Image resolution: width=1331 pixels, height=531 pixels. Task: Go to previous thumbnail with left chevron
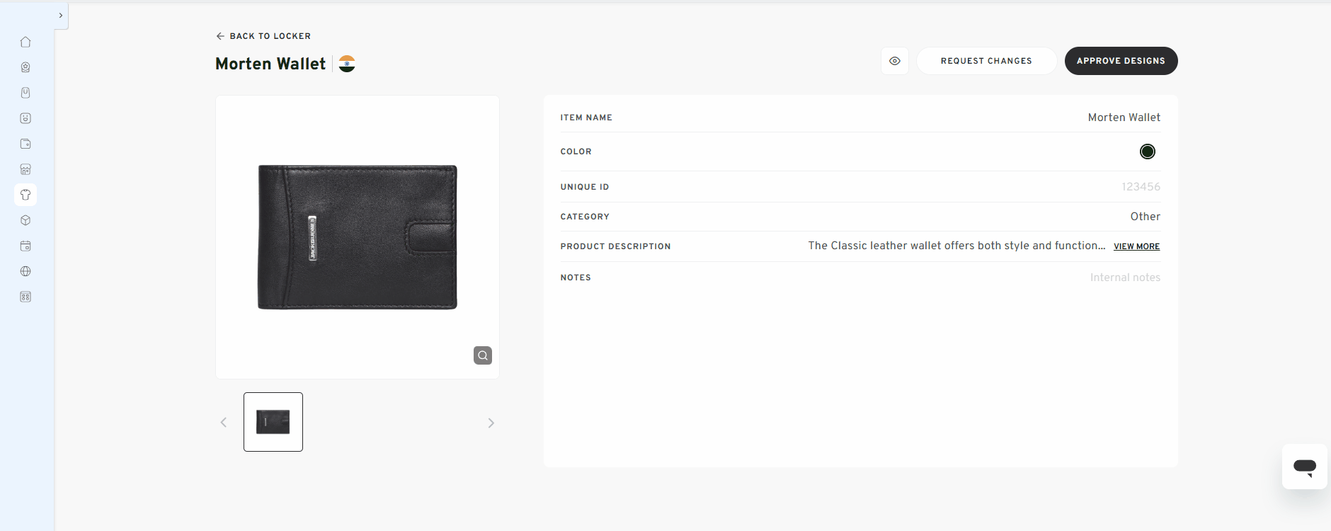pyautogui.click(x=224, y=423)
